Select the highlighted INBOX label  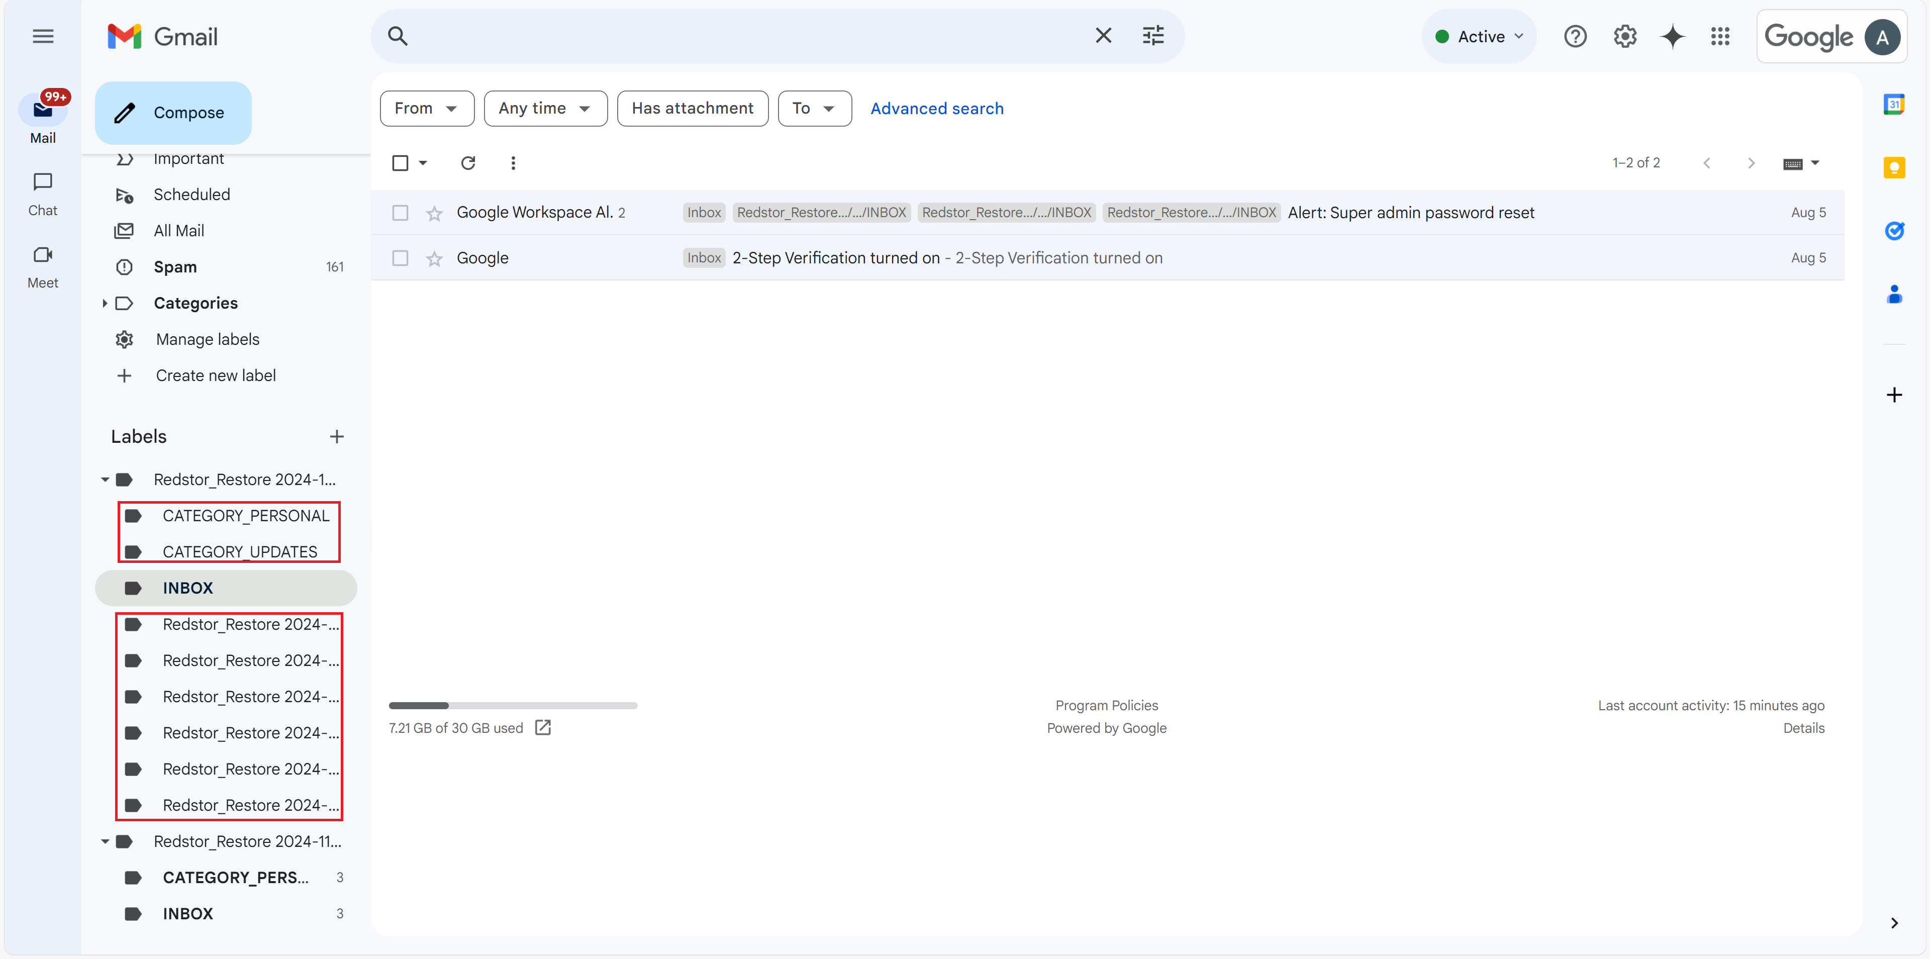coord(226,588)
